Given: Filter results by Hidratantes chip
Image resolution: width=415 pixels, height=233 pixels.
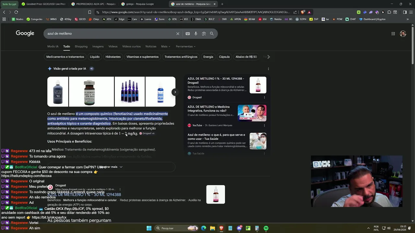Looking at the screenshot, I should point(113,57).
